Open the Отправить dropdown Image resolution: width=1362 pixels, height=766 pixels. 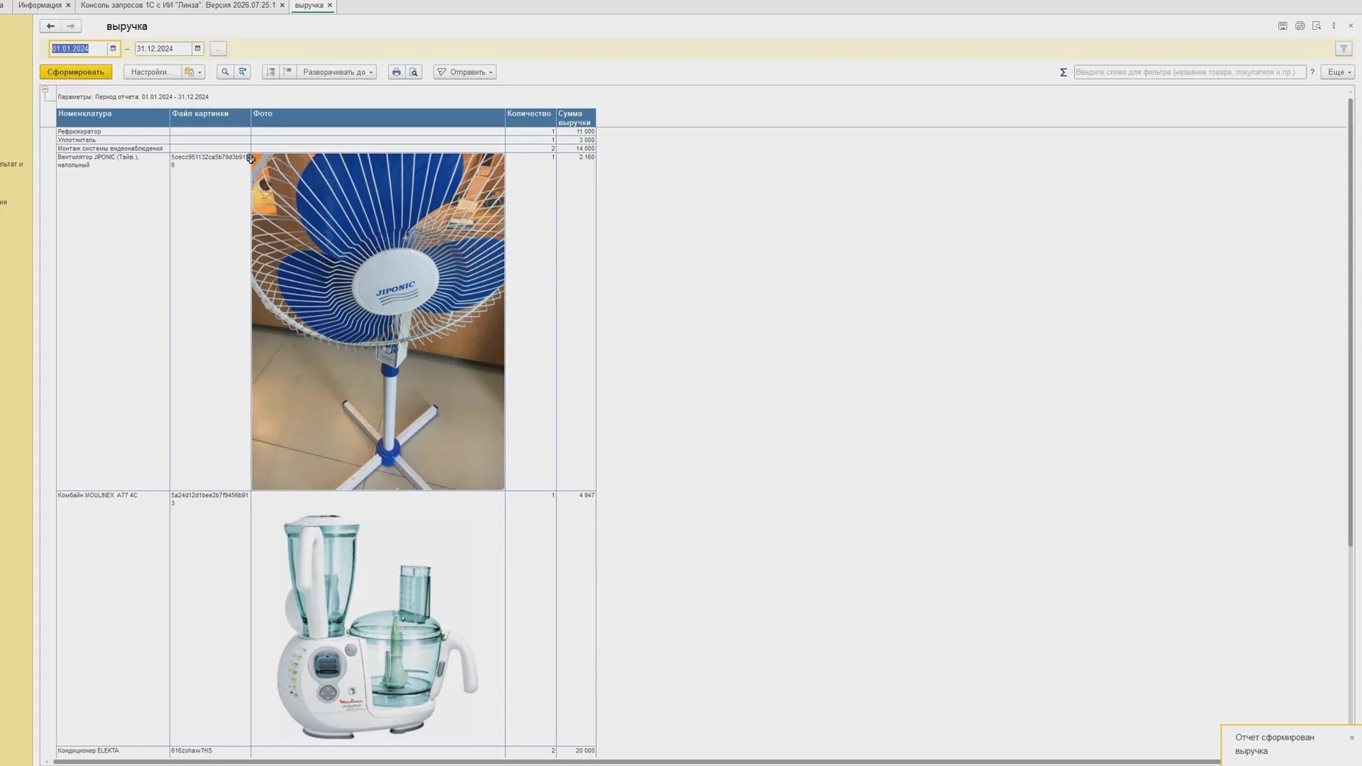465,72
